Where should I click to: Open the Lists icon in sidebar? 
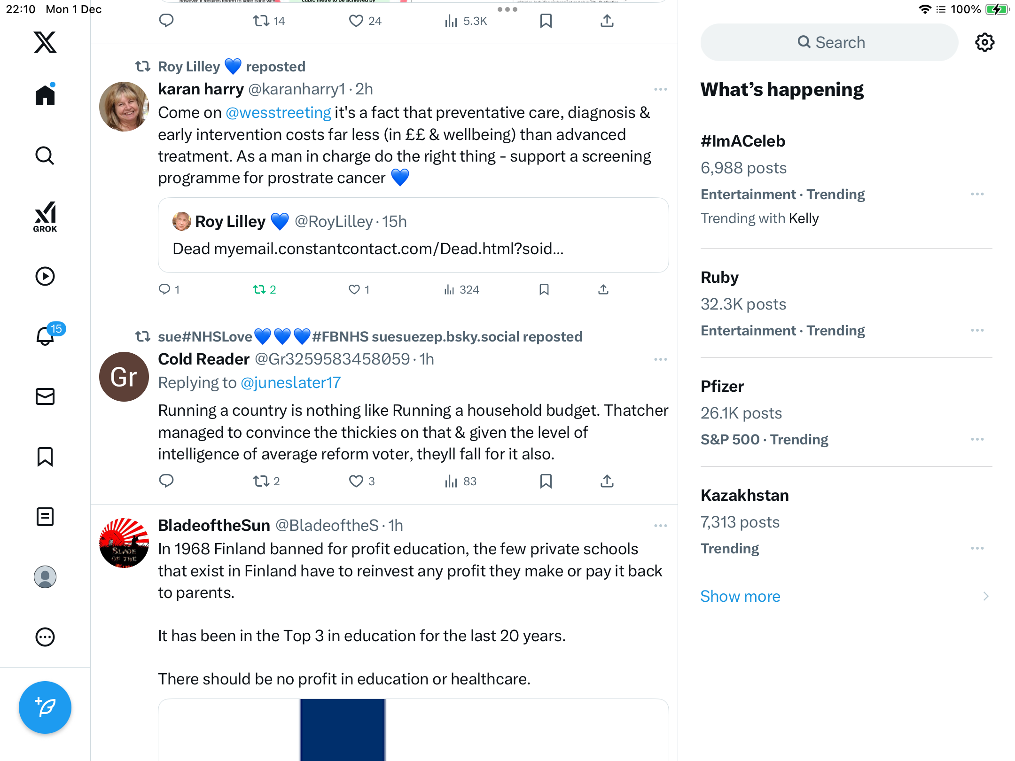coord(45,517)
